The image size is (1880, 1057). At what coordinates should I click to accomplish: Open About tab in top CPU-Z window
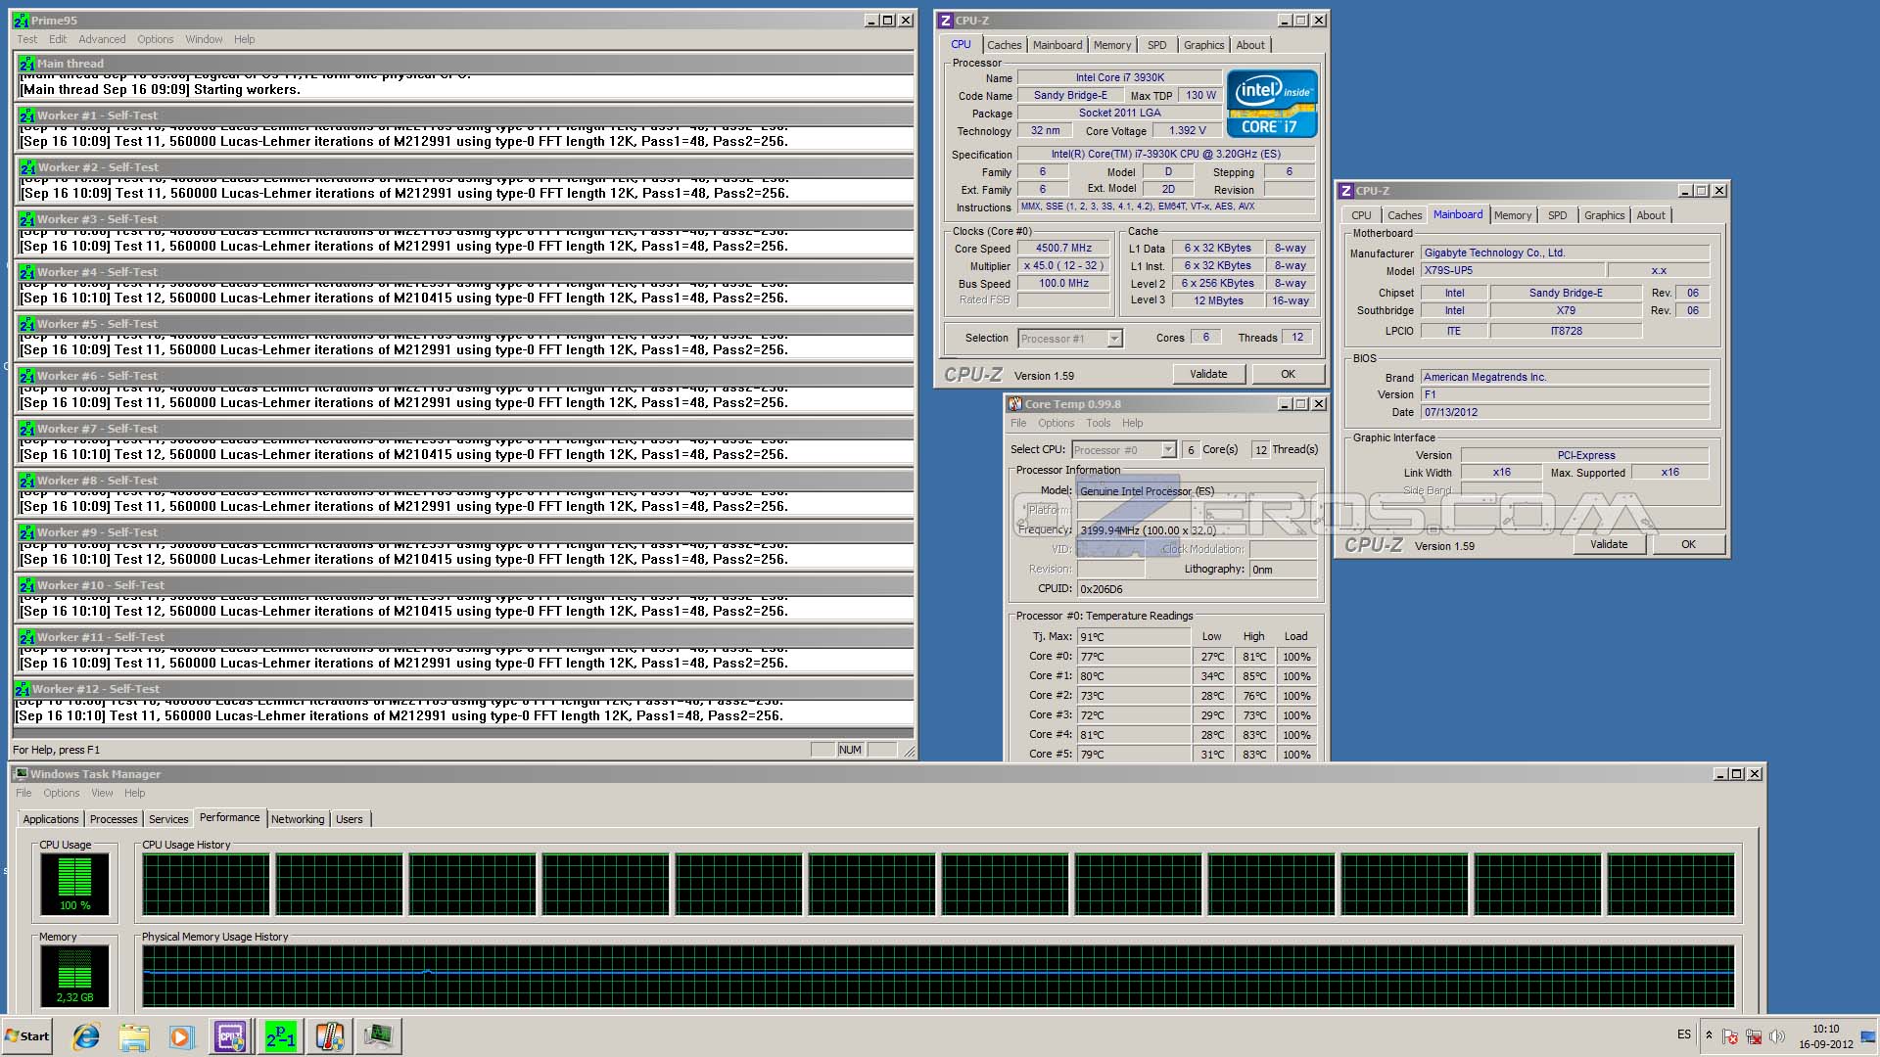[x=1249, y=45]
